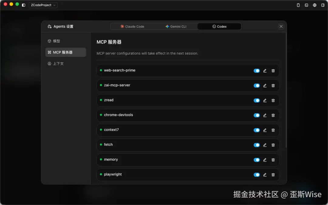This screenshot has width=328, height=205.
Task: Edit the zread server
Action: 265,101
